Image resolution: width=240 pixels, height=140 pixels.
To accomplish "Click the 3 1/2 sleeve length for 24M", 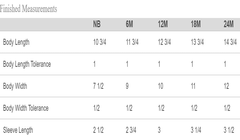I will click(x=229, y=130).
